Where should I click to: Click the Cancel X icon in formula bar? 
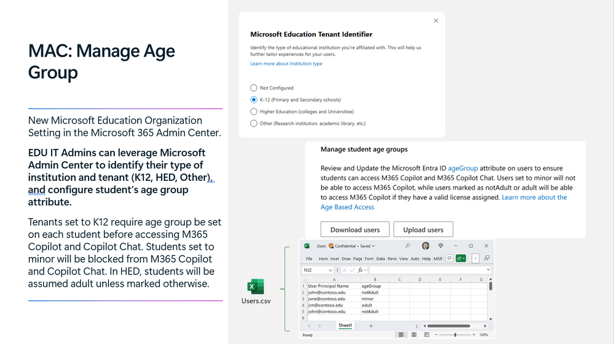tap(345, 270)
